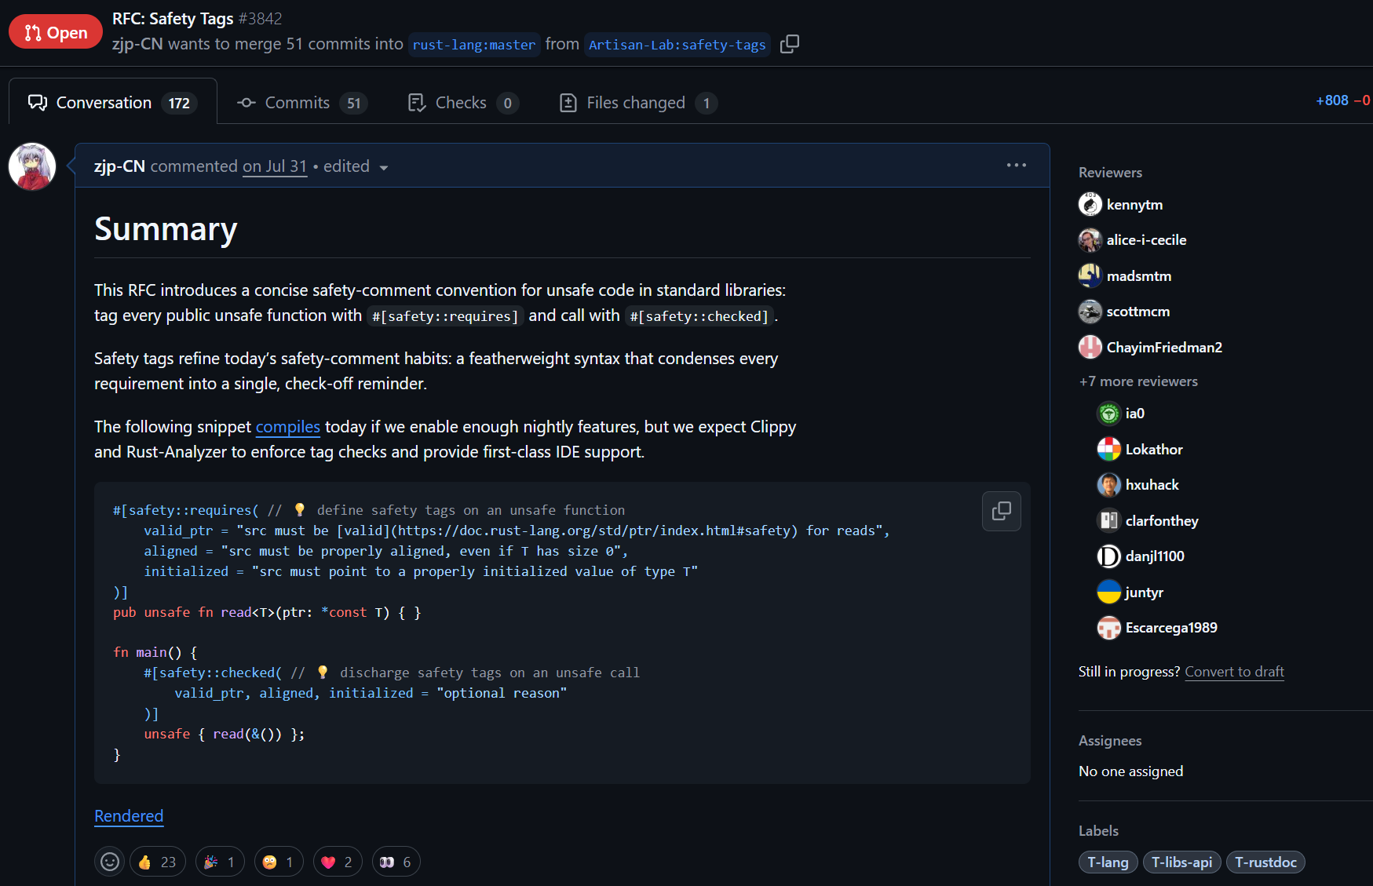Viewport: 1373px width, 886px height.
Task: Open Lokathor reviewer avatar
Action: tap(1108, 449)
